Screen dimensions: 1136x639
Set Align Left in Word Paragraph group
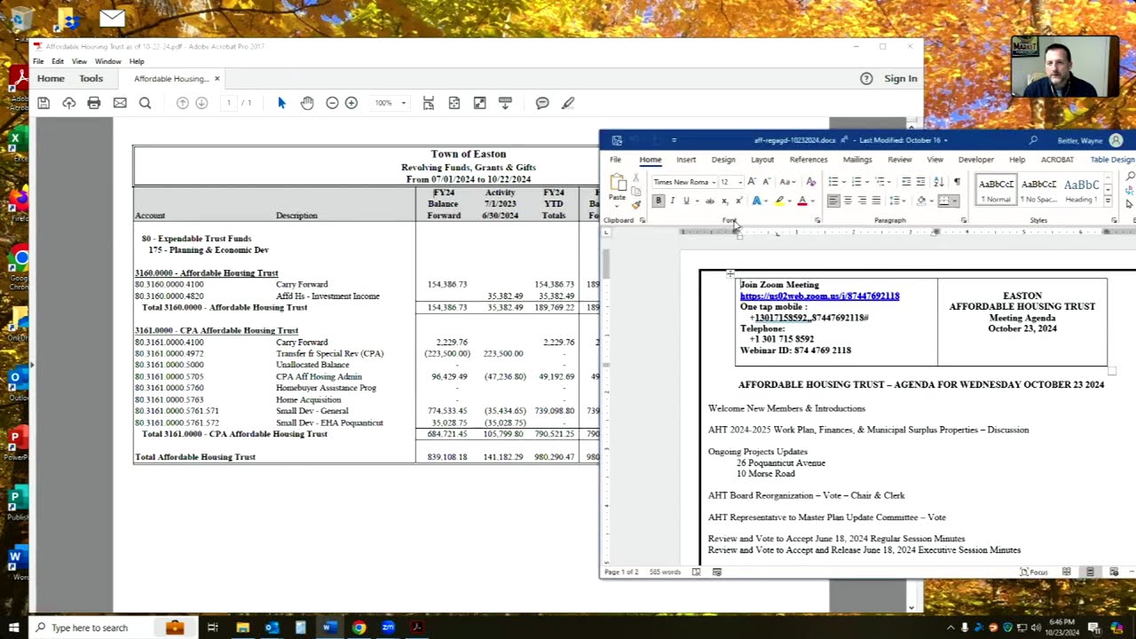pyautogui.click(x=833, y=201)
